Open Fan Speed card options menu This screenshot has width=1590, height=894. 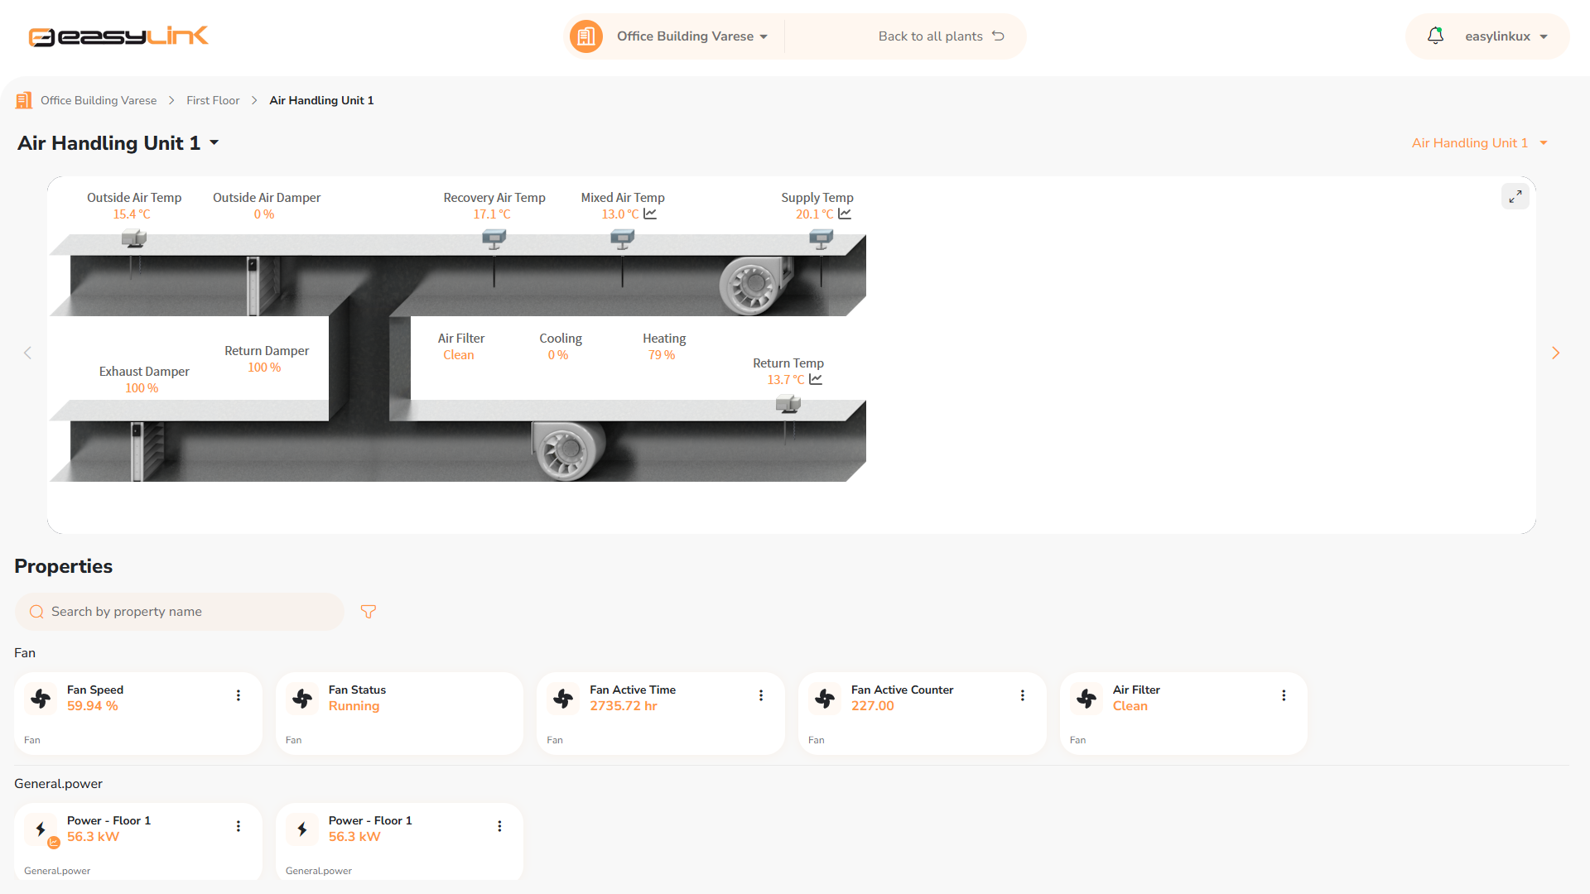pyautogui.click(x=238, y=695)
